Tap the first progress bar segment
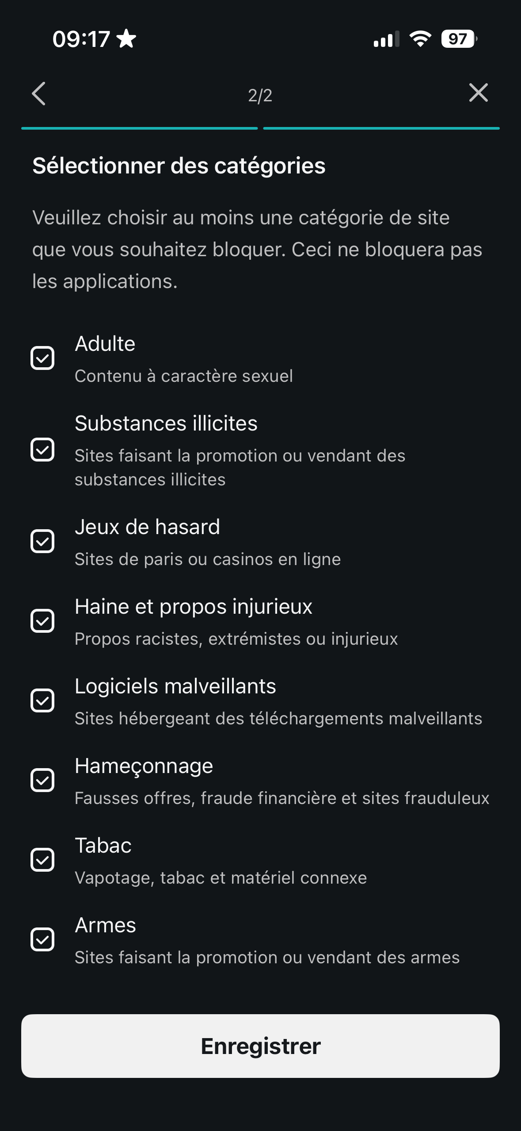521x1131 pixels. [139, 128]
